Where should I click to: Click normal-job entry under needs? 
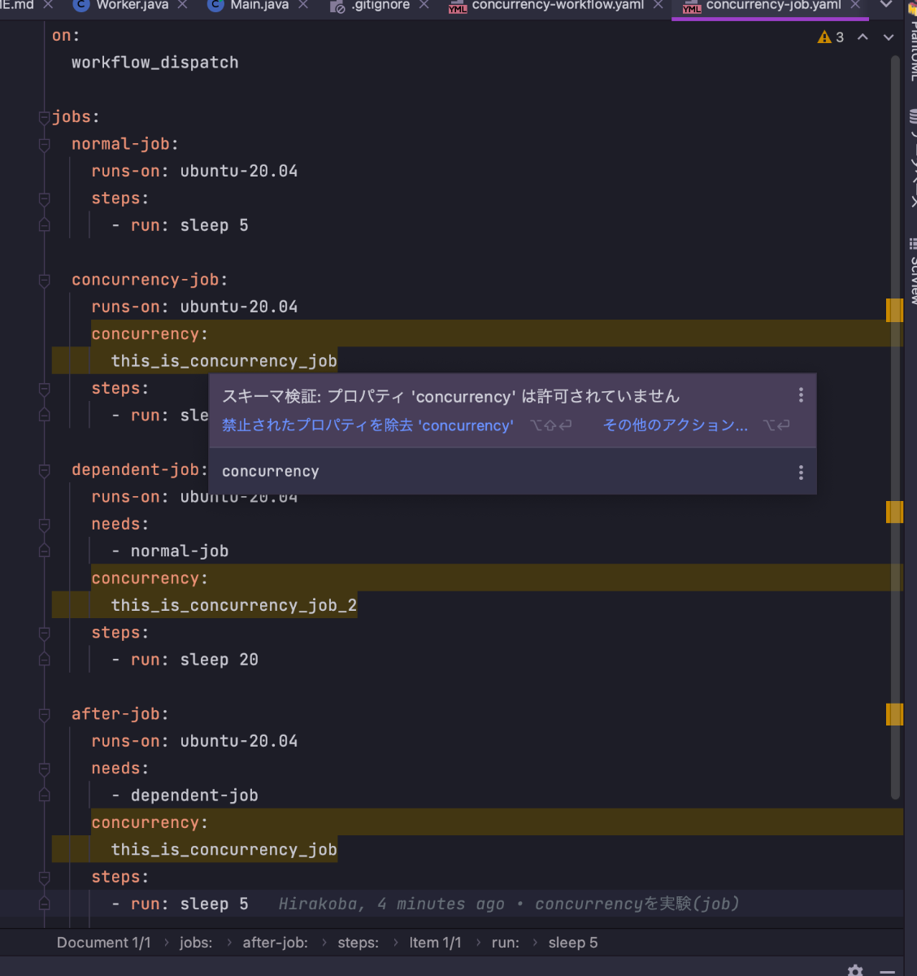point(180,551)
